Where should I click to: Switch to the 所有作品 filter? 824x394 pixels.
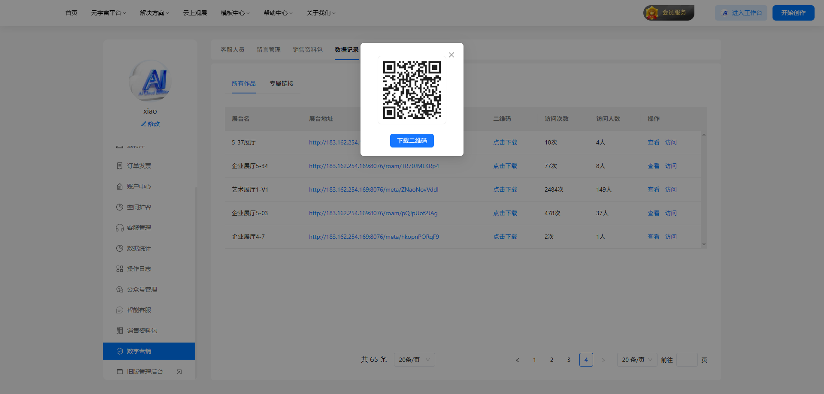tap(243, 84)
